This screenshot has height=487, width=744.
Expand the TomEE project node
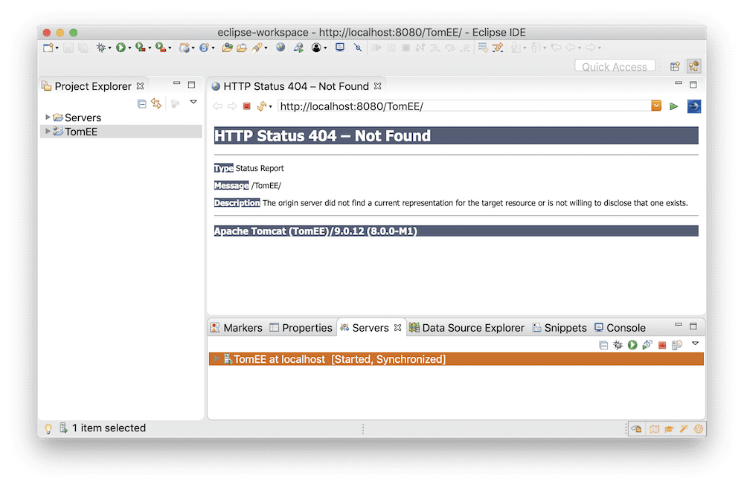pos(48,131)
